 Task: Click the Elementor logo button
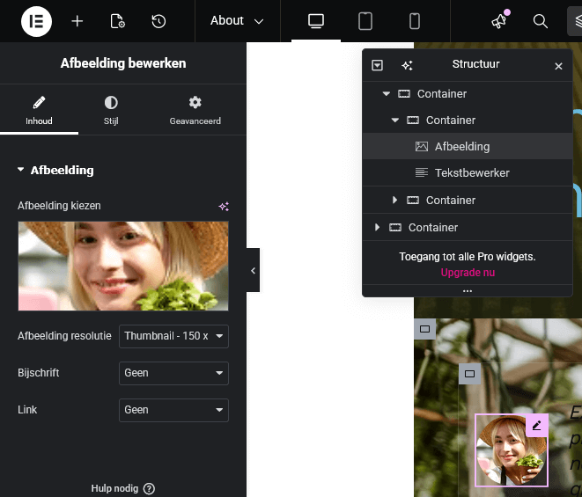coord(36,21)
